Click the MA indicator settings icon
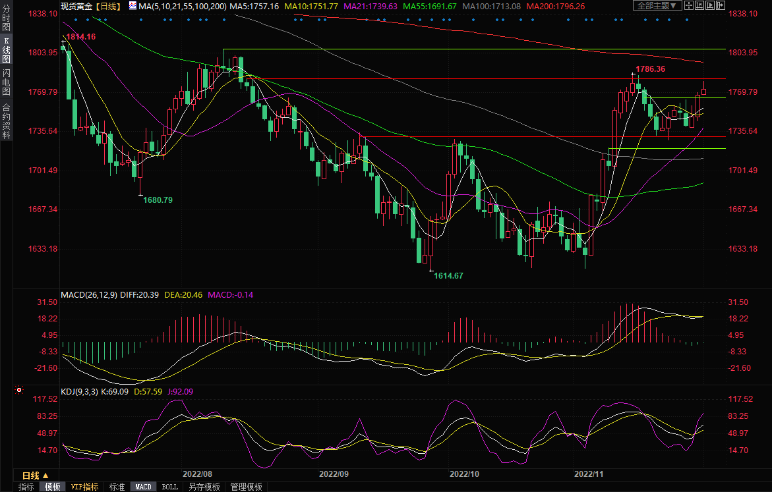 click(x=133, y=6)
